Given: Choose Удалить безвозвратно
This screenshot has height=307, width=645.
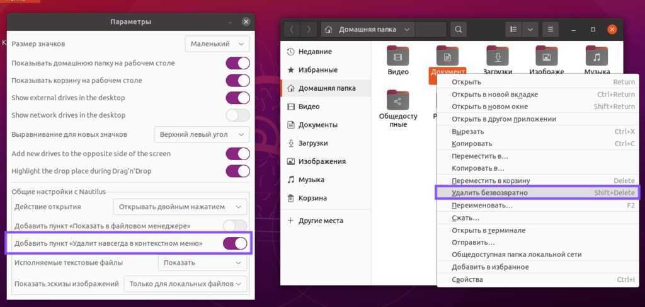Looking at the screenshot, I should point(538,193).
